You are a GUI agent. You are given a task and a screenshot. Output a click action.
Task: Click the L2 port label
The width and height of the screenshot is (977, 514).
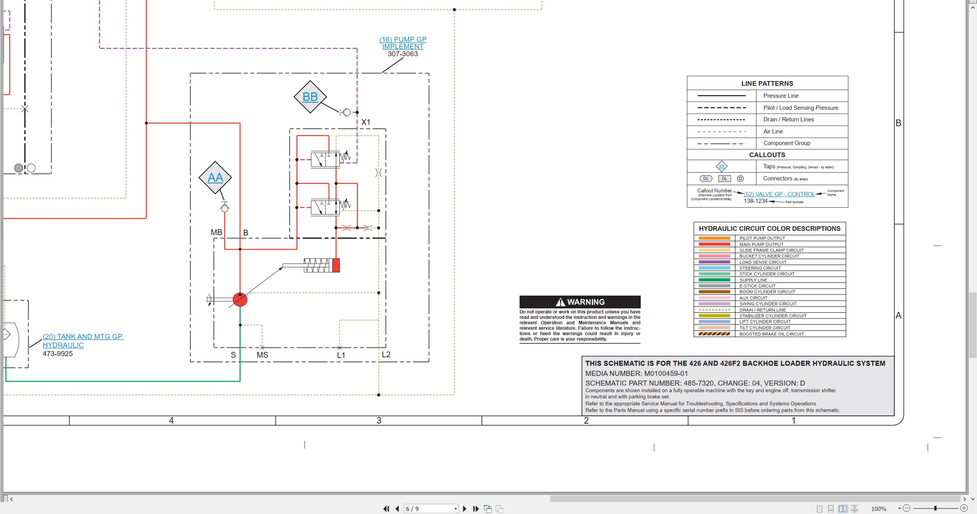pos(386,355)
